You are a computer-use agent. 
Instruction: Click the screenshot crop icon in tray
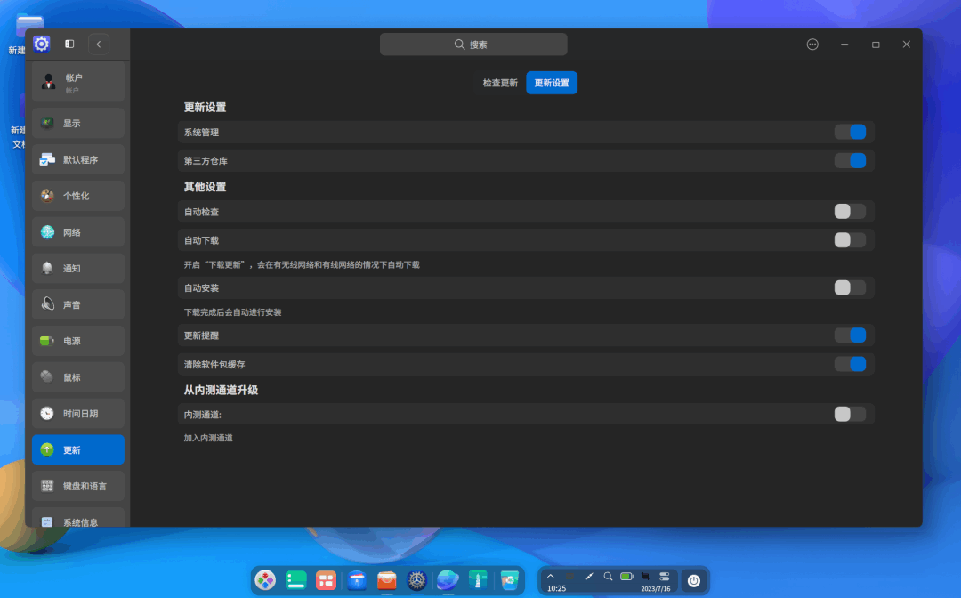click(645, 577)
